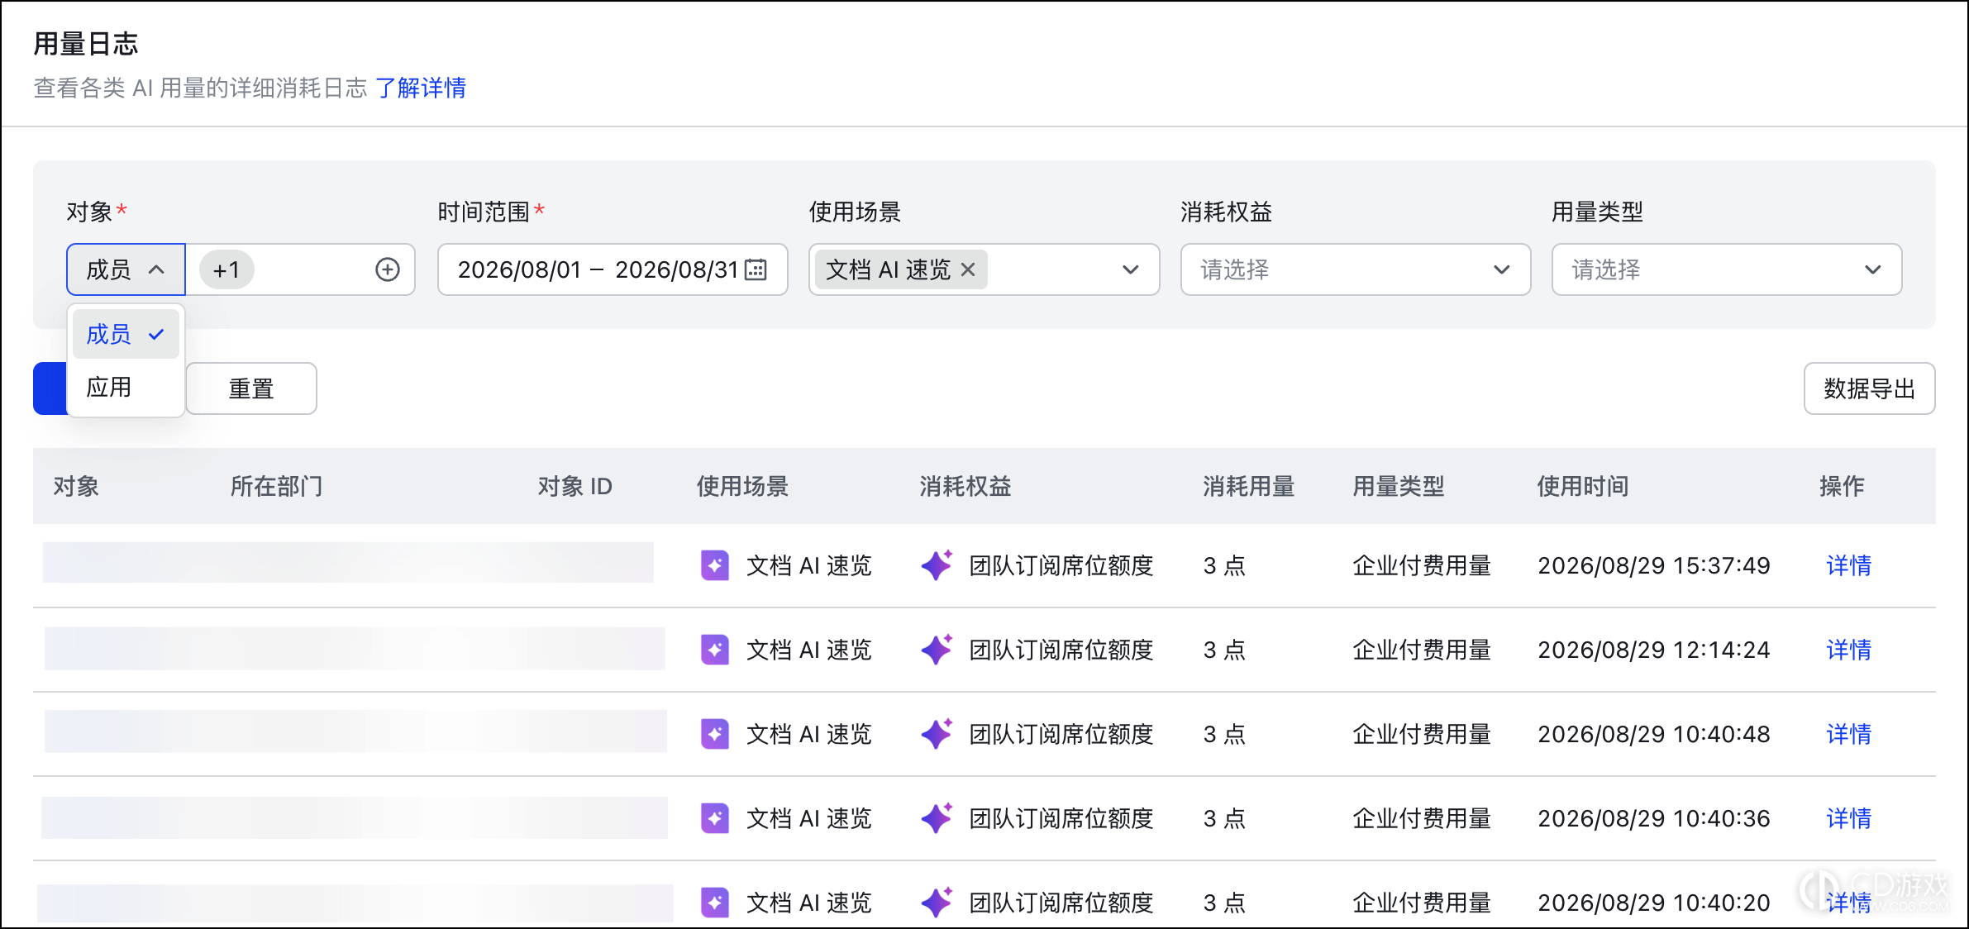Open the 了解详情 link
Screen dimensions: 1969x929
pos(421,88)
